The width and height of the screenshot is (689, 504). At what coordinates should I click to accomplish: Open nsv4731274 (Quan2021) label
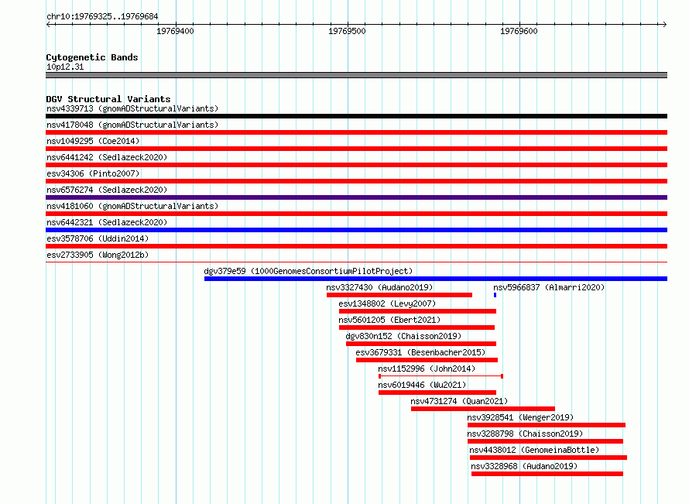click(459, 401)
